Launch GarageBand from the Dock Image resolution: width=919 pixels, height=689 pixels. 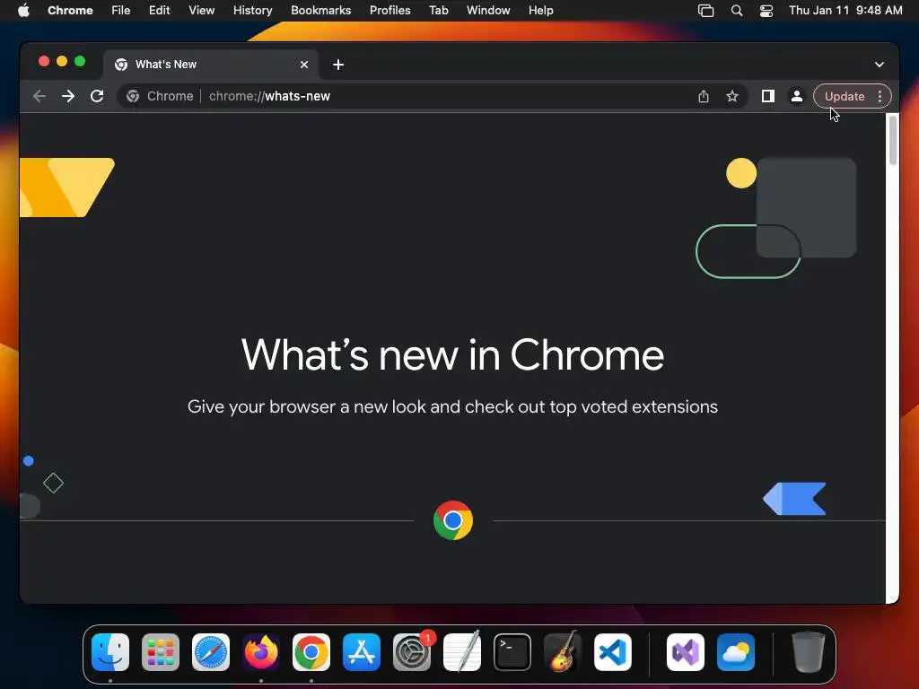[563, 652]
